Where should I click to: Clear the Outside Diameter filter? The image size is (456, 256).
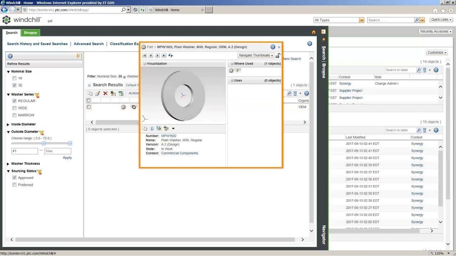[41, 132]
